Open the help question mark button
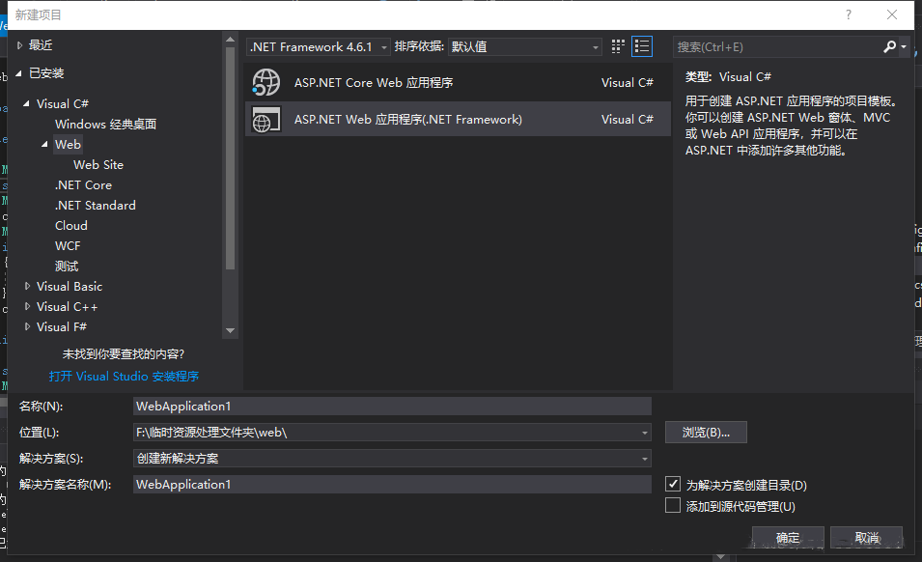922x562 pixels. (848, 14)
